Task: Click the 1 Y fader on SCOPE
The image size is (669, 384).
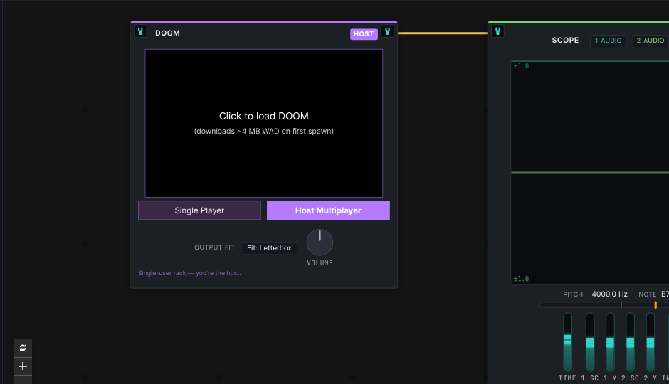Action: 610,342
